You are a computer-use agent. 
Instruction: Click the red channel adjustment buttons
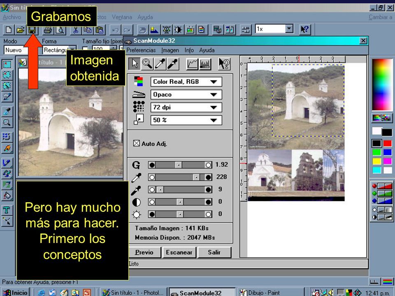(x=385, y=186)
